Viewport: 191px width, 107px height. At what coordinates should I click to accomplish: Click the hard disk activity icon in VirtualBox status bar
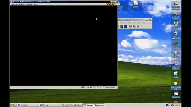coord(82,87)
